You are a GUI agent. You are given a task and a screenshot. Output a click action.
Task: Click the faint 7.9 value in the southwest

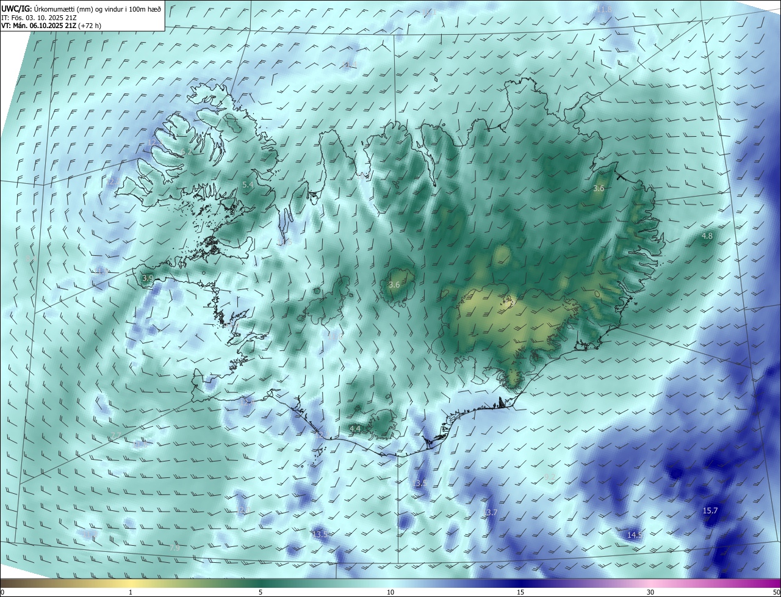coord(175,548)
